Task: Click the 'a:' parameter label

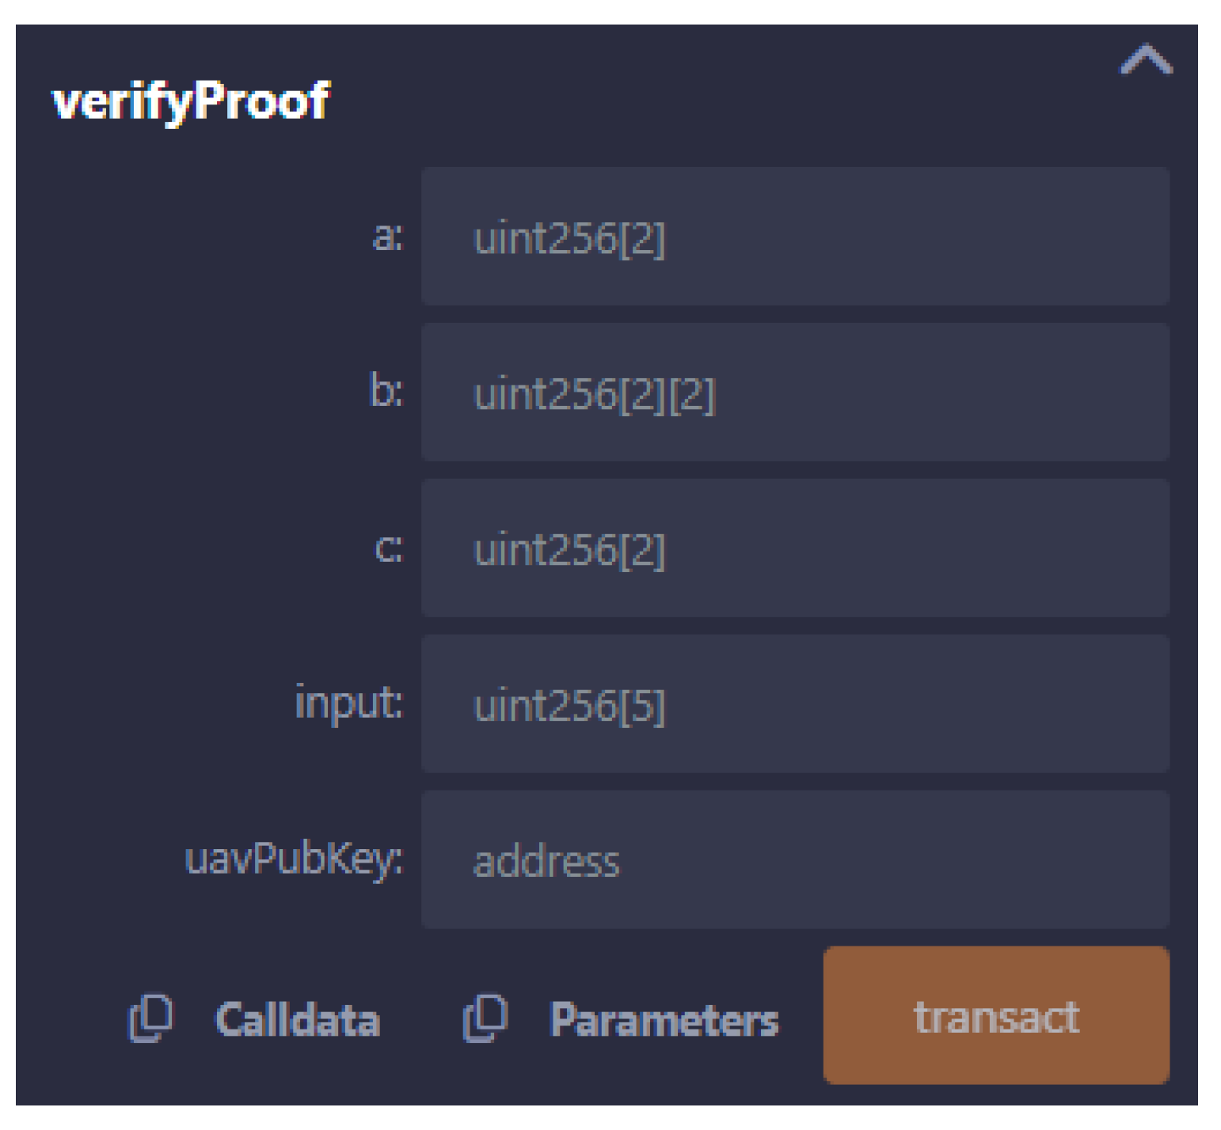Action: (387, 236)
